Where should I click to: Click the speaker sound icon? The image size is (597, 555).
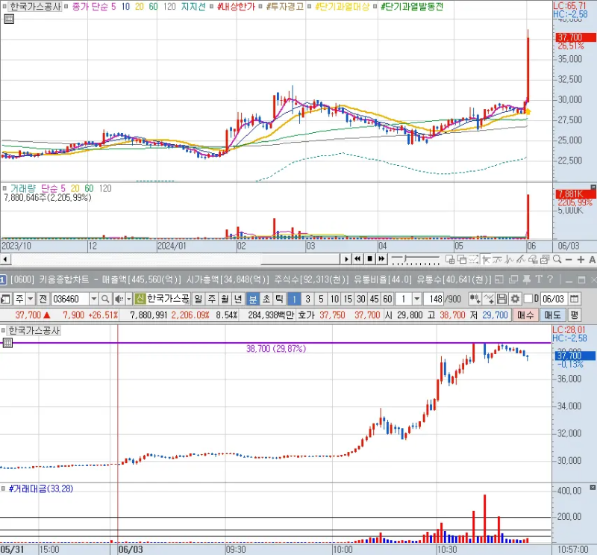(119, 299)
